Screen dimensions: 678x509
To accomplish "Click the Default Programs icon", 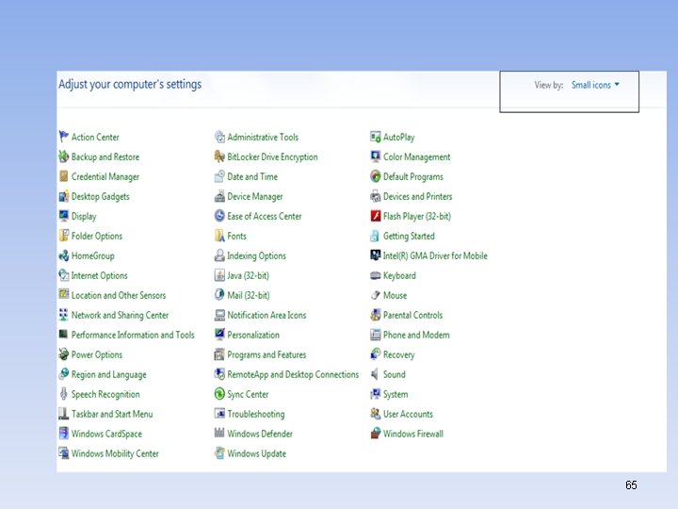I will point(376,176).
